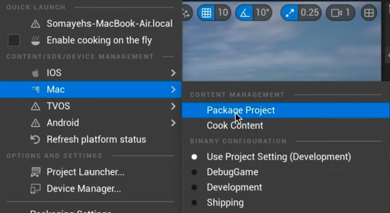This screenshot has width=390, height=213.
Task: Click Refresh platform status icon
Action: pos(36,139)
